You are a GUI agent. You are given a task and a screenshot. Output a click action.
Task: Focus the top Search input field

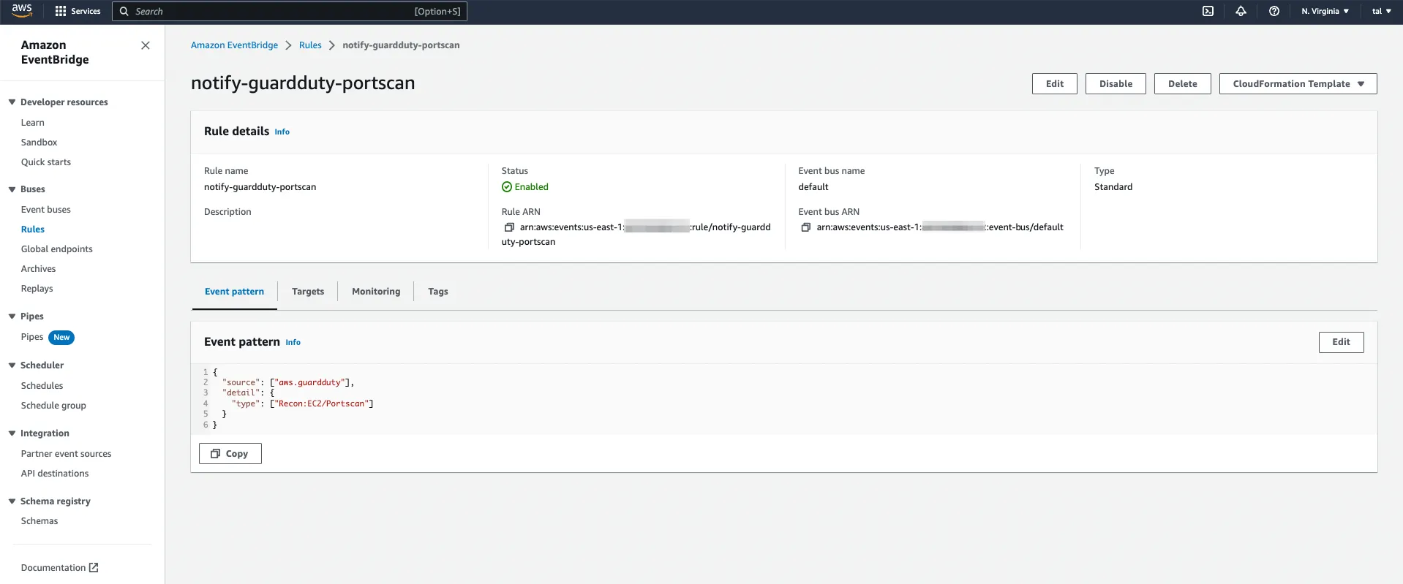tap(290, 11)
